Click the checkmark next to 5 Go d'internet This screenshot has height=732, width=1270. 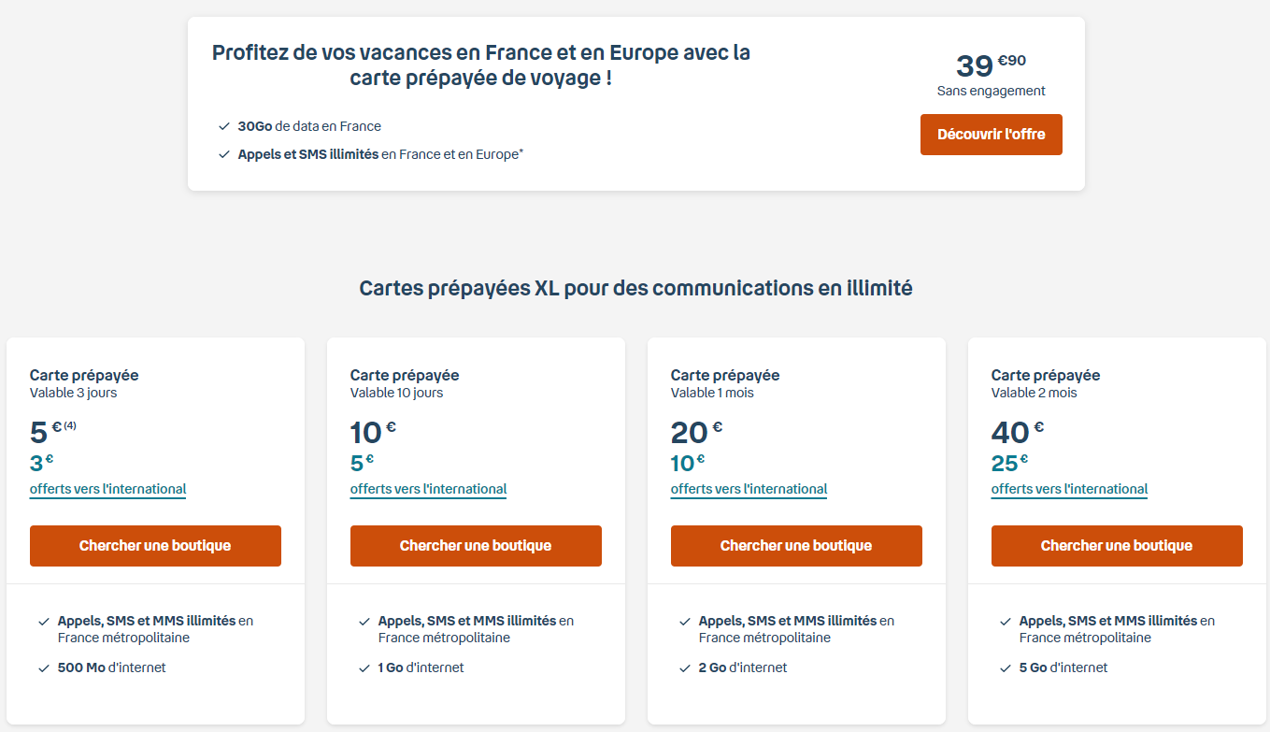pyautogui.click(x=1006, y=667)
